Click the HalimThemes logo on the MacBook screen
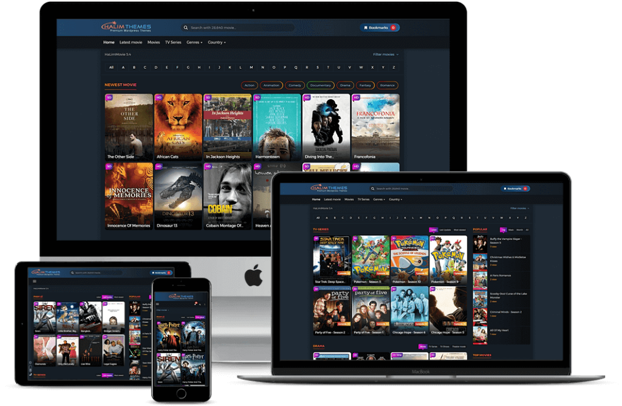 click(x=329, y=188)
